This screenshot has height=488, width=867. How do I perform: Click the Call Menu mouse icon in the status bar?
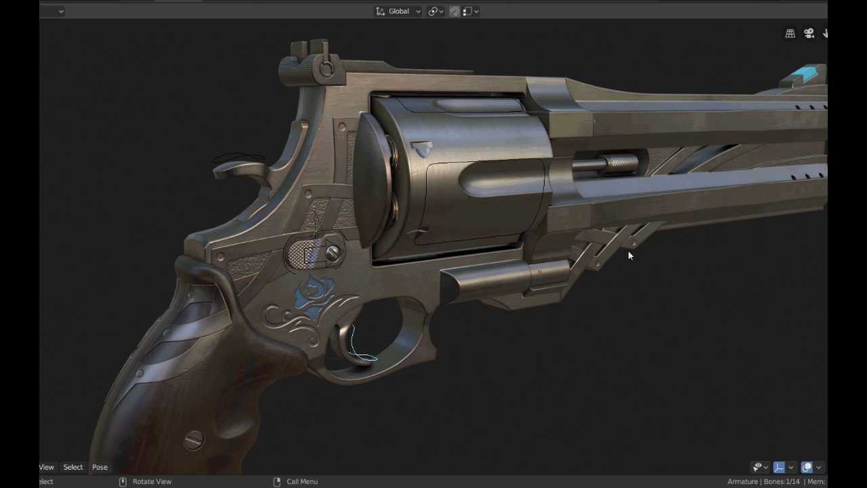click(276, 482)
